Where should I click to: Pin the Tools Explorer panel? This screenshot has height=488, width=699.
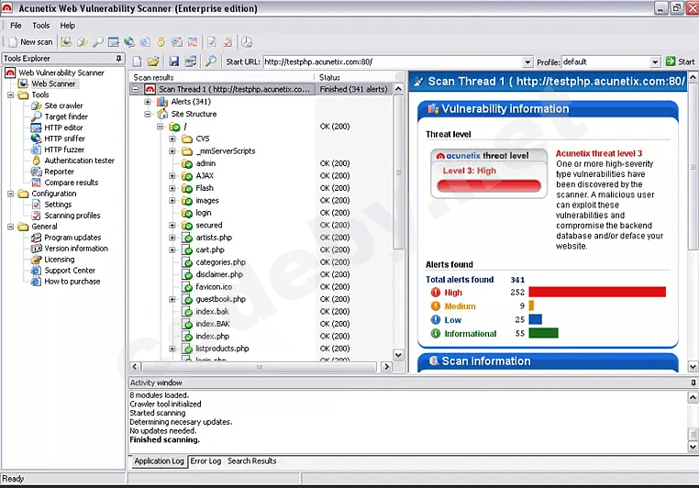coord(118,59)
